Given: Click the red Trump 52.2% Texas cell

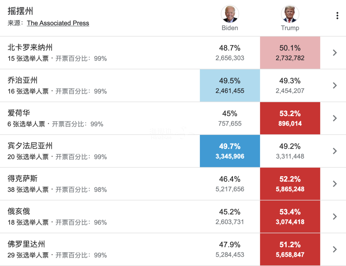Looking at the screenshot, I should 290,184.
